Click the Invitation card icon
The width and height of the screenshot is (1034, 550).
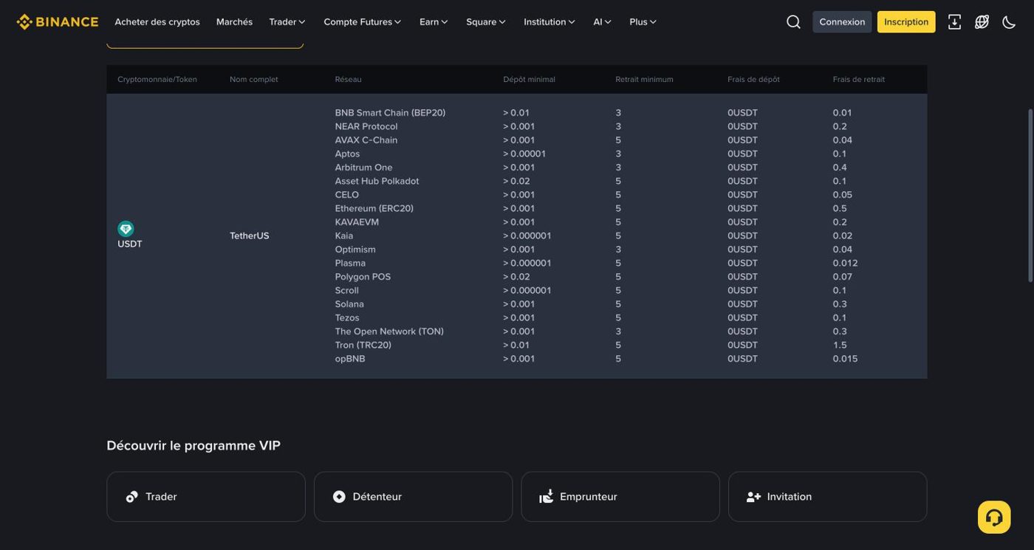click(x=753, y=497)
